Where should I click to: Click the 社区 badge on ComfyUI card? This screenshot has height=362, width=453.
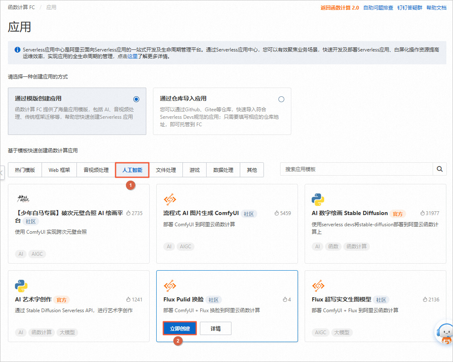249,214
